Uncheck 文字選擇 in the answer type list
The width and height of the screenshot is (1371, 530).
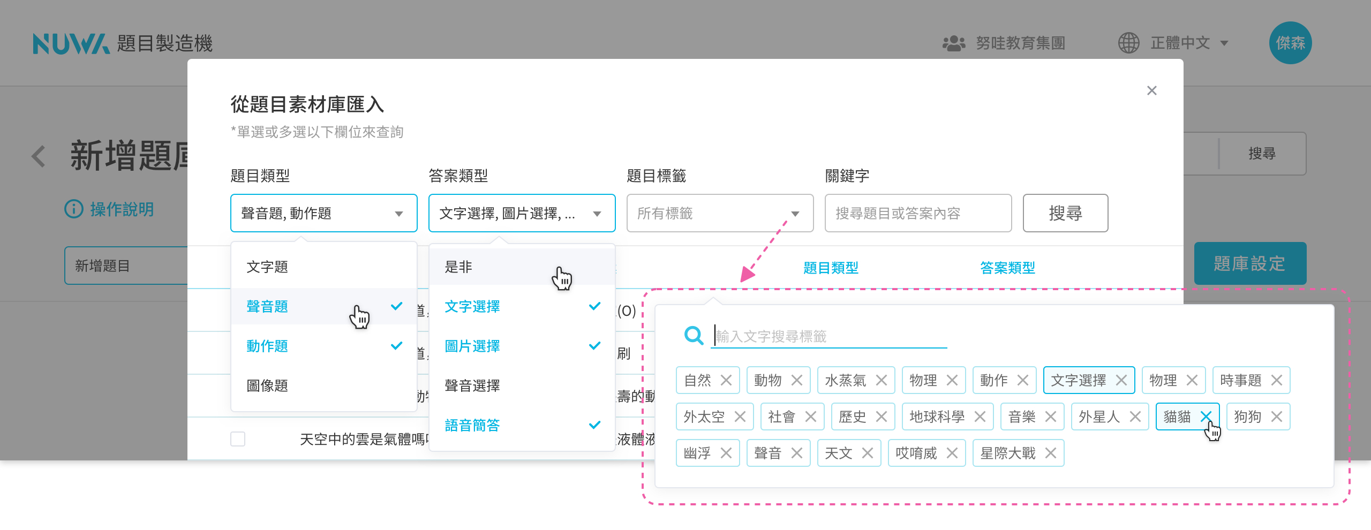[522, 306]
